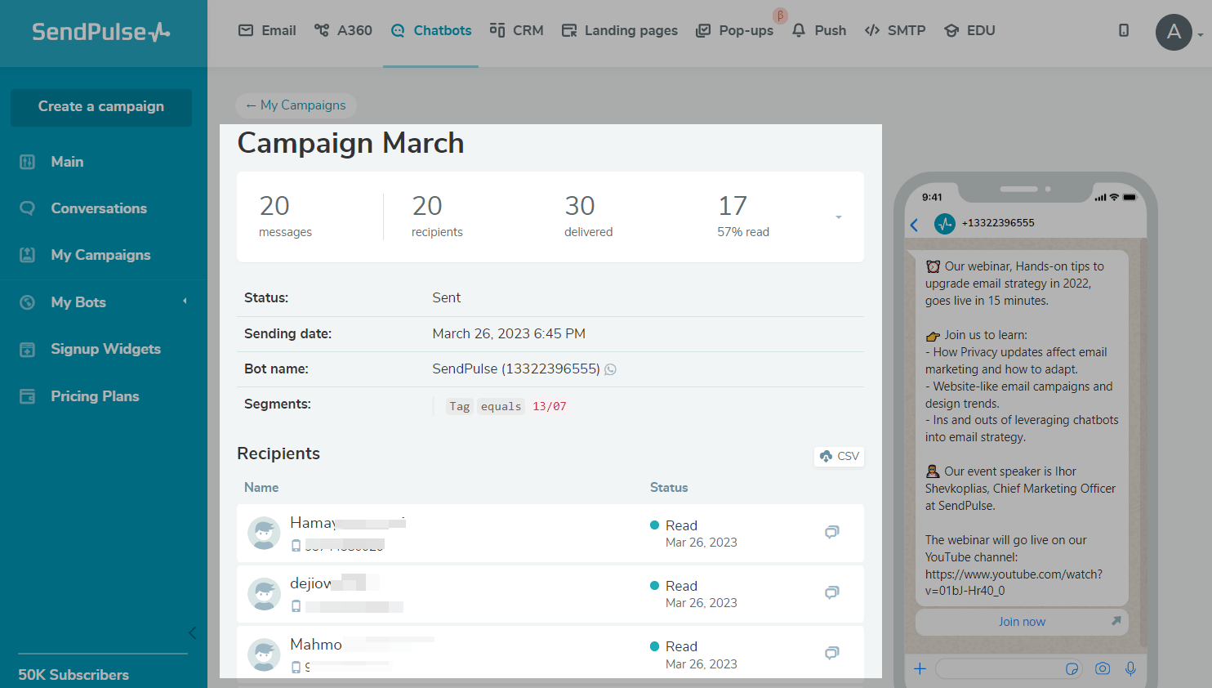Expand the campaign statistics dropdown arrow
This screenshot has height=688, width=1212.
[839, 217]
